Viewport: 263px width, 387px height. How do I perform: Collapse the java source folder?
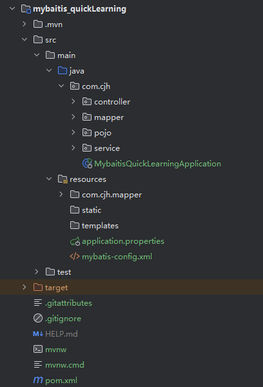click(49, 70)
